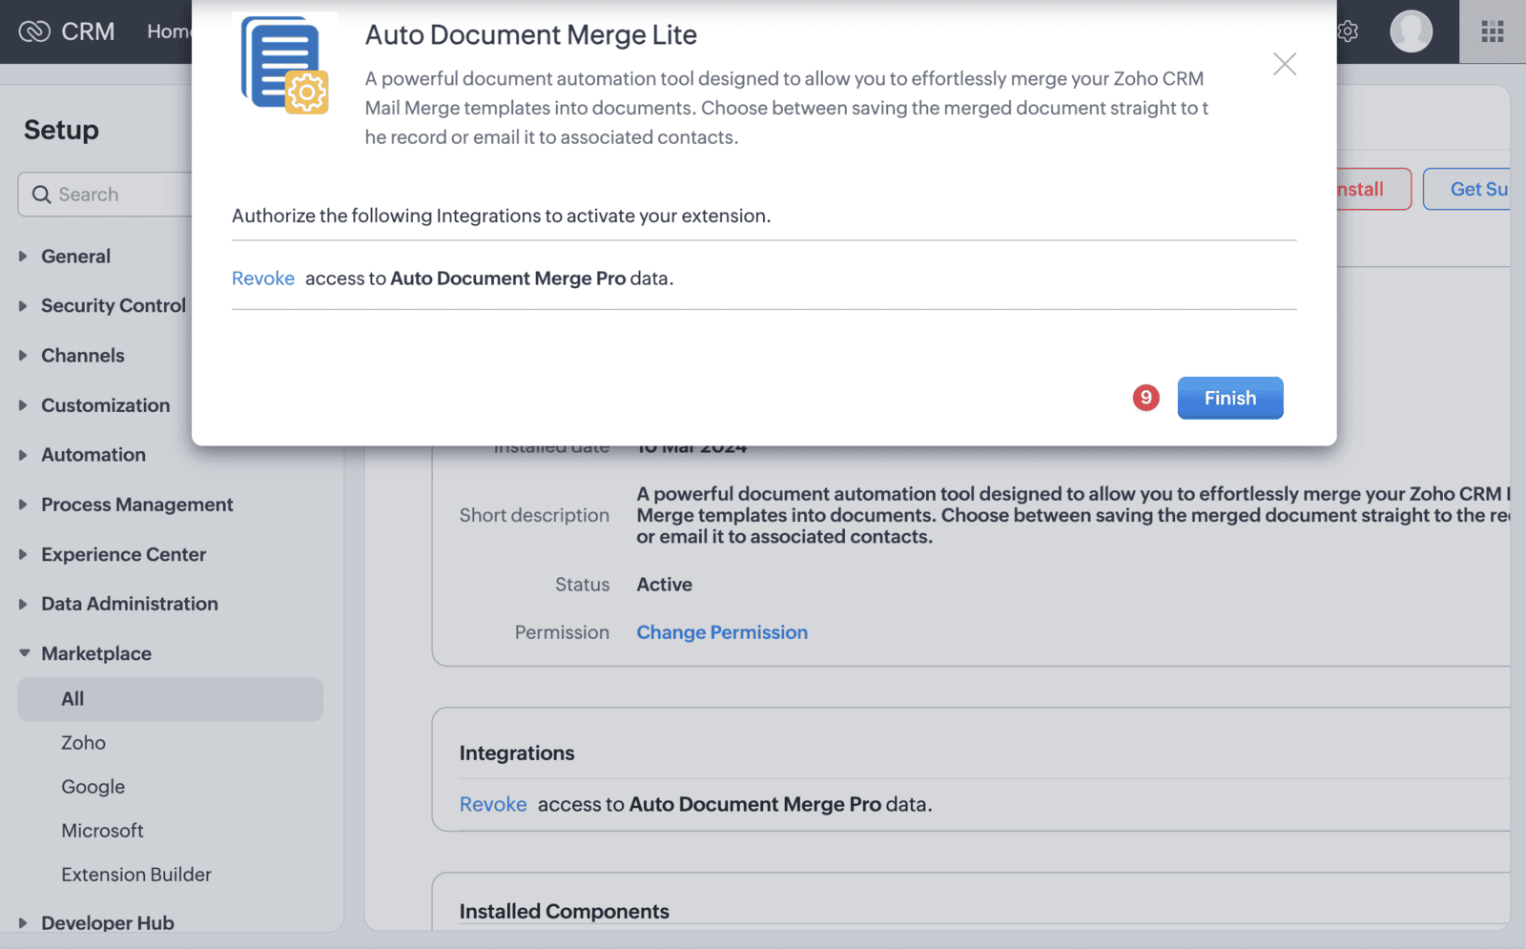The width and height of the screenshot is (1526, 949).
Task: Click the Finish button
Action: click(1230, 398)
